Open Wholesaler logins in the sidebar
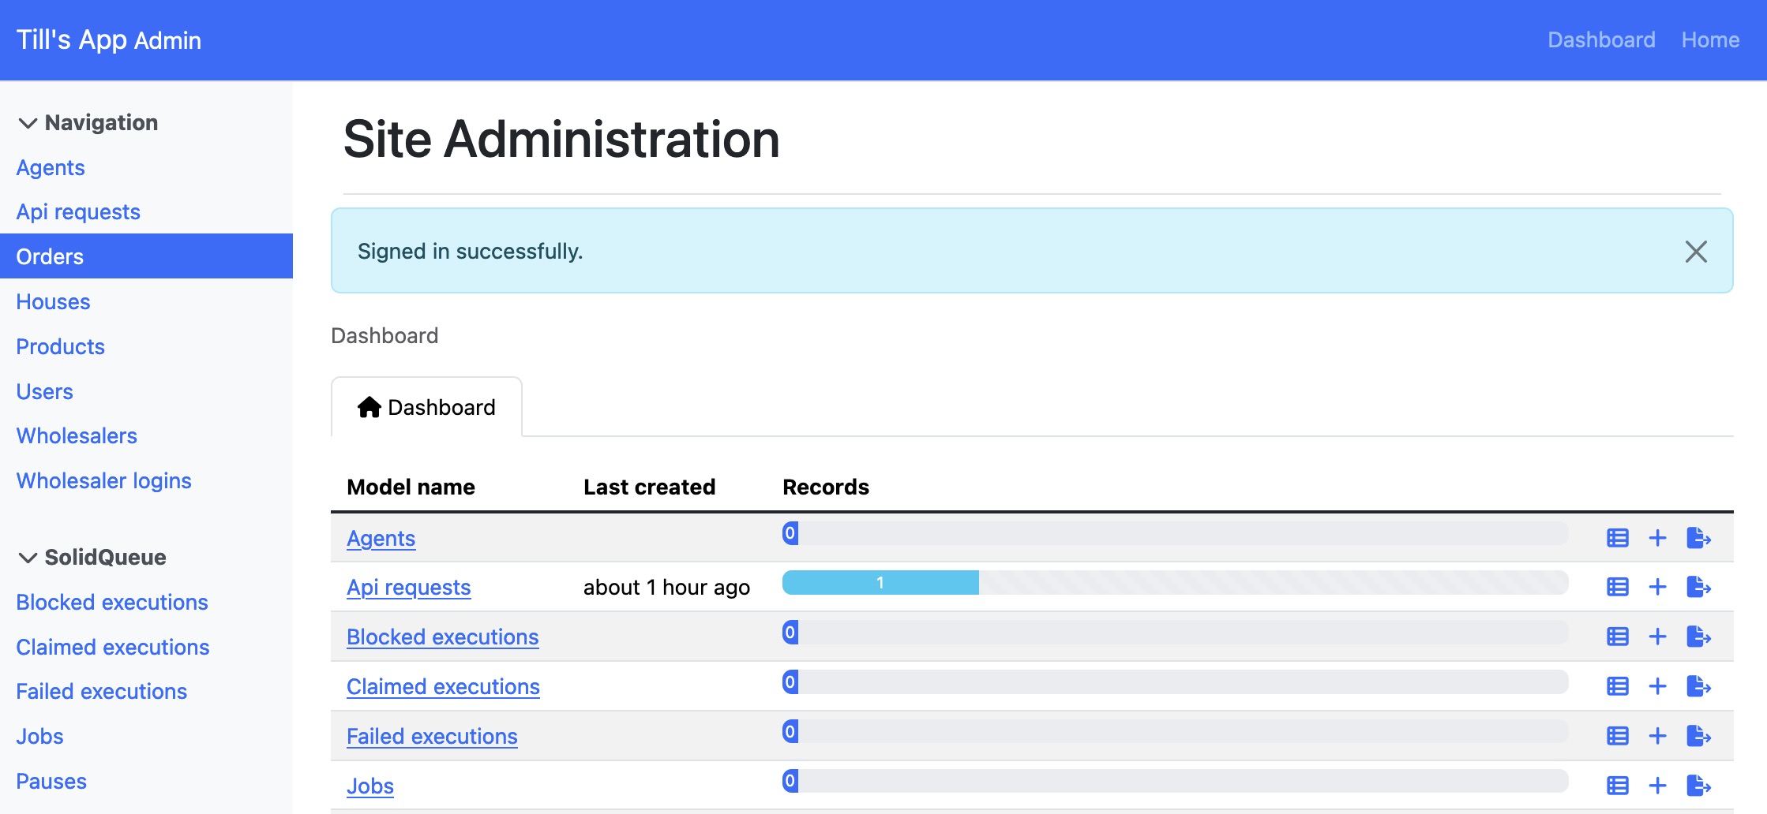 [x=103, y=480]
